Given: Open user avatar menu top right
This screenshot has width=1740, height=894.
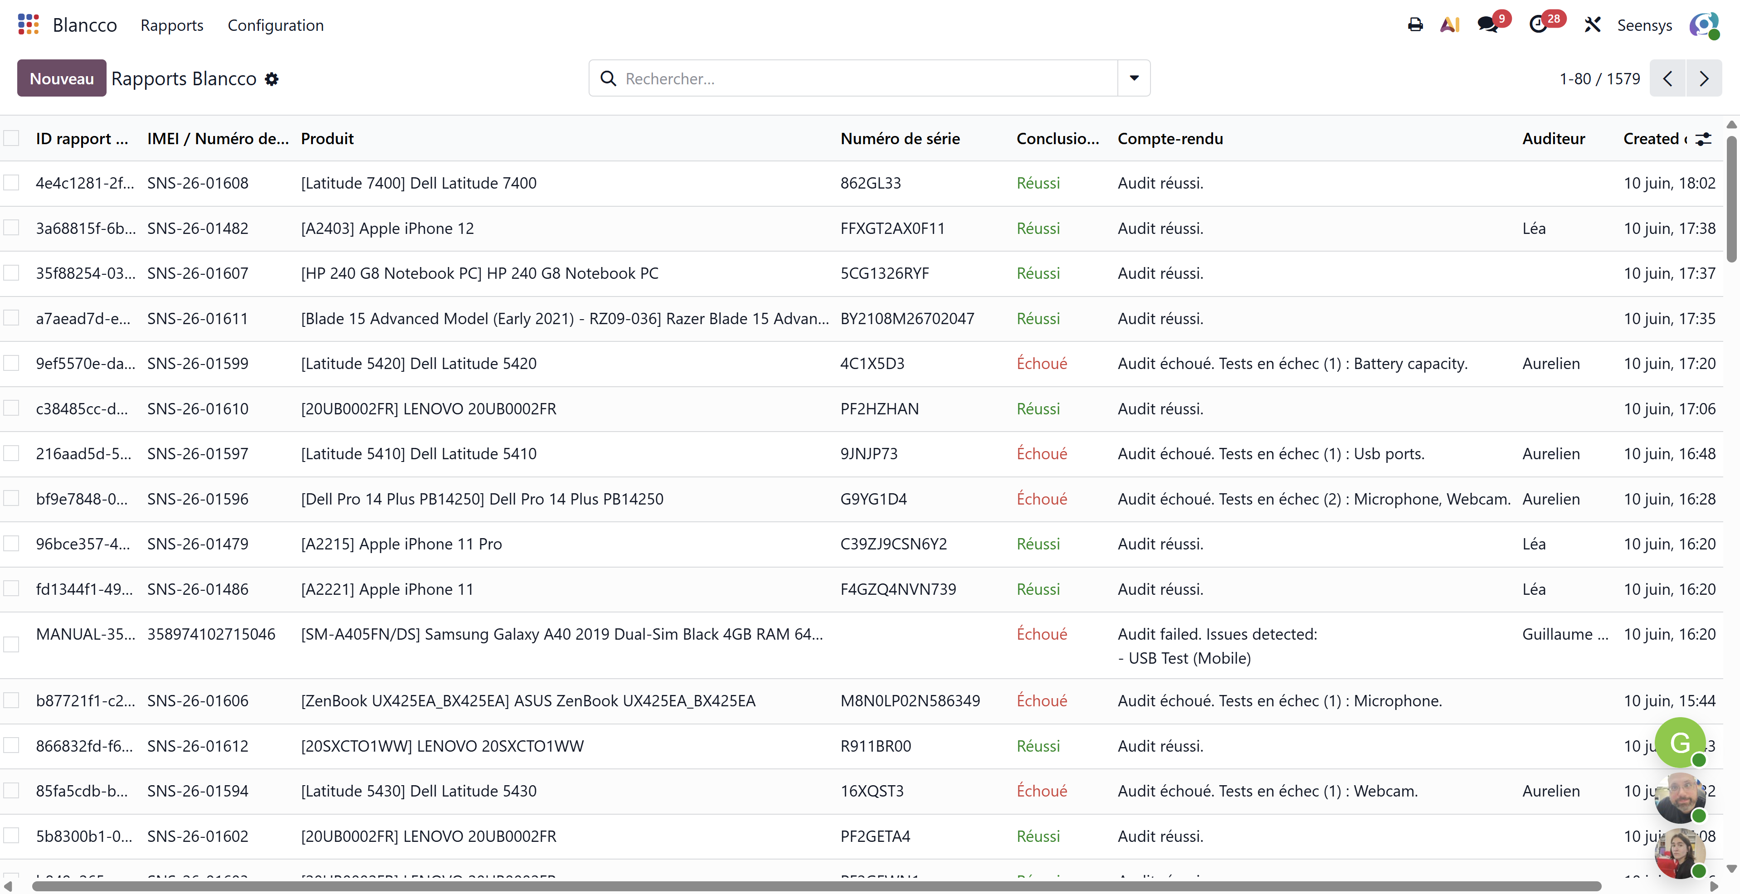Looking at the screenshot, I should click(x=1704, y=26).
